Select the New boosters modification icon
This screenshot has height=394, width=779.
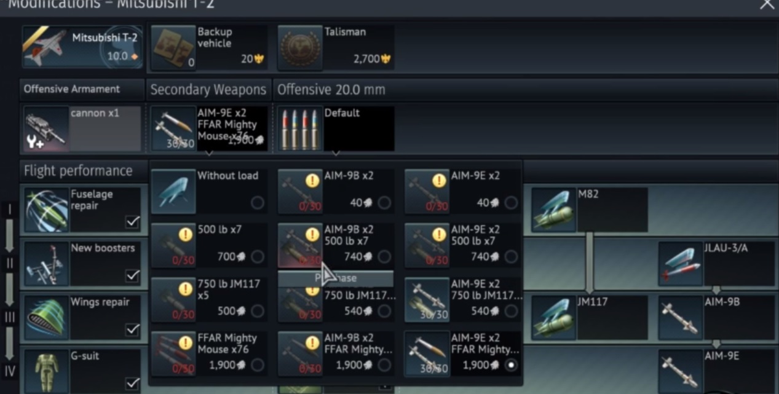[46, 264]
